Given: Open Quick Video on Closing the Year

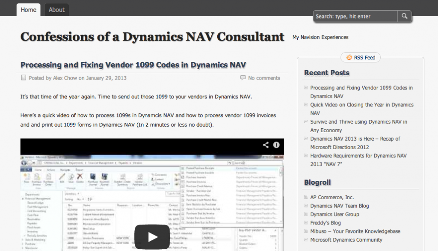Looking at the screenshot, I should point(362,109).
